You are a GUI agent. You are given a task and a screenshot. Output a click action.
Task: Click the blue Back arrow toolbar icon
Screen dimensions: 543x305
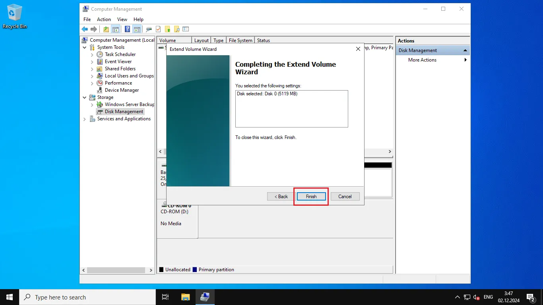point(85,29)
